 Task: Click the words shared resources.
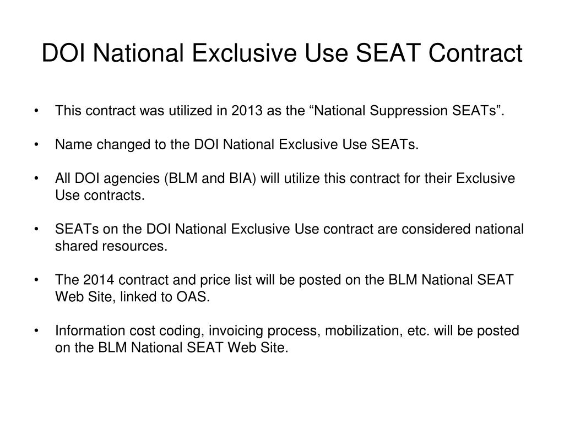pyautogui.click(x=111, y=246)
